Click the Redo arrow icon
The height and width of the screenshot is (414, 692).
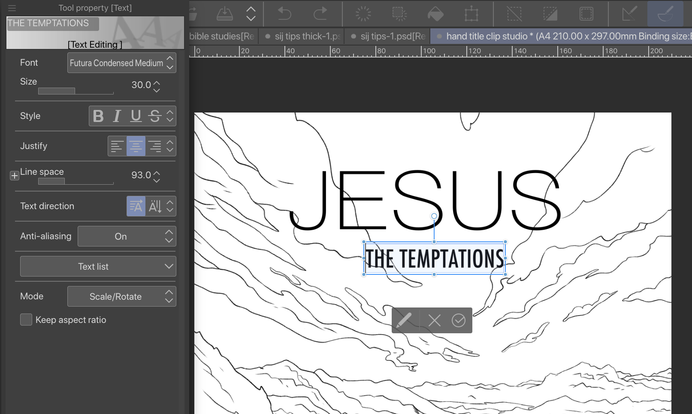click(x=320, y=14)
